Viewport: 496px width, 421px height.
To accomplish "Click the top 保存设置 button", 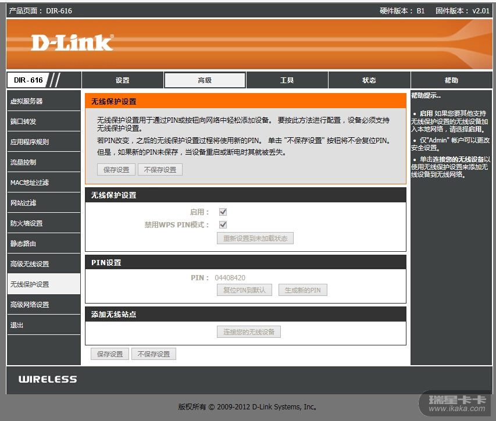I will click(116, 170).
